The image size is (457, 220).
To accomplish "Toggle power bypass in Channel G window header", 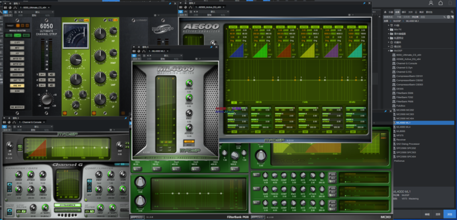I will pyautogui.click(x=5, y=127).
